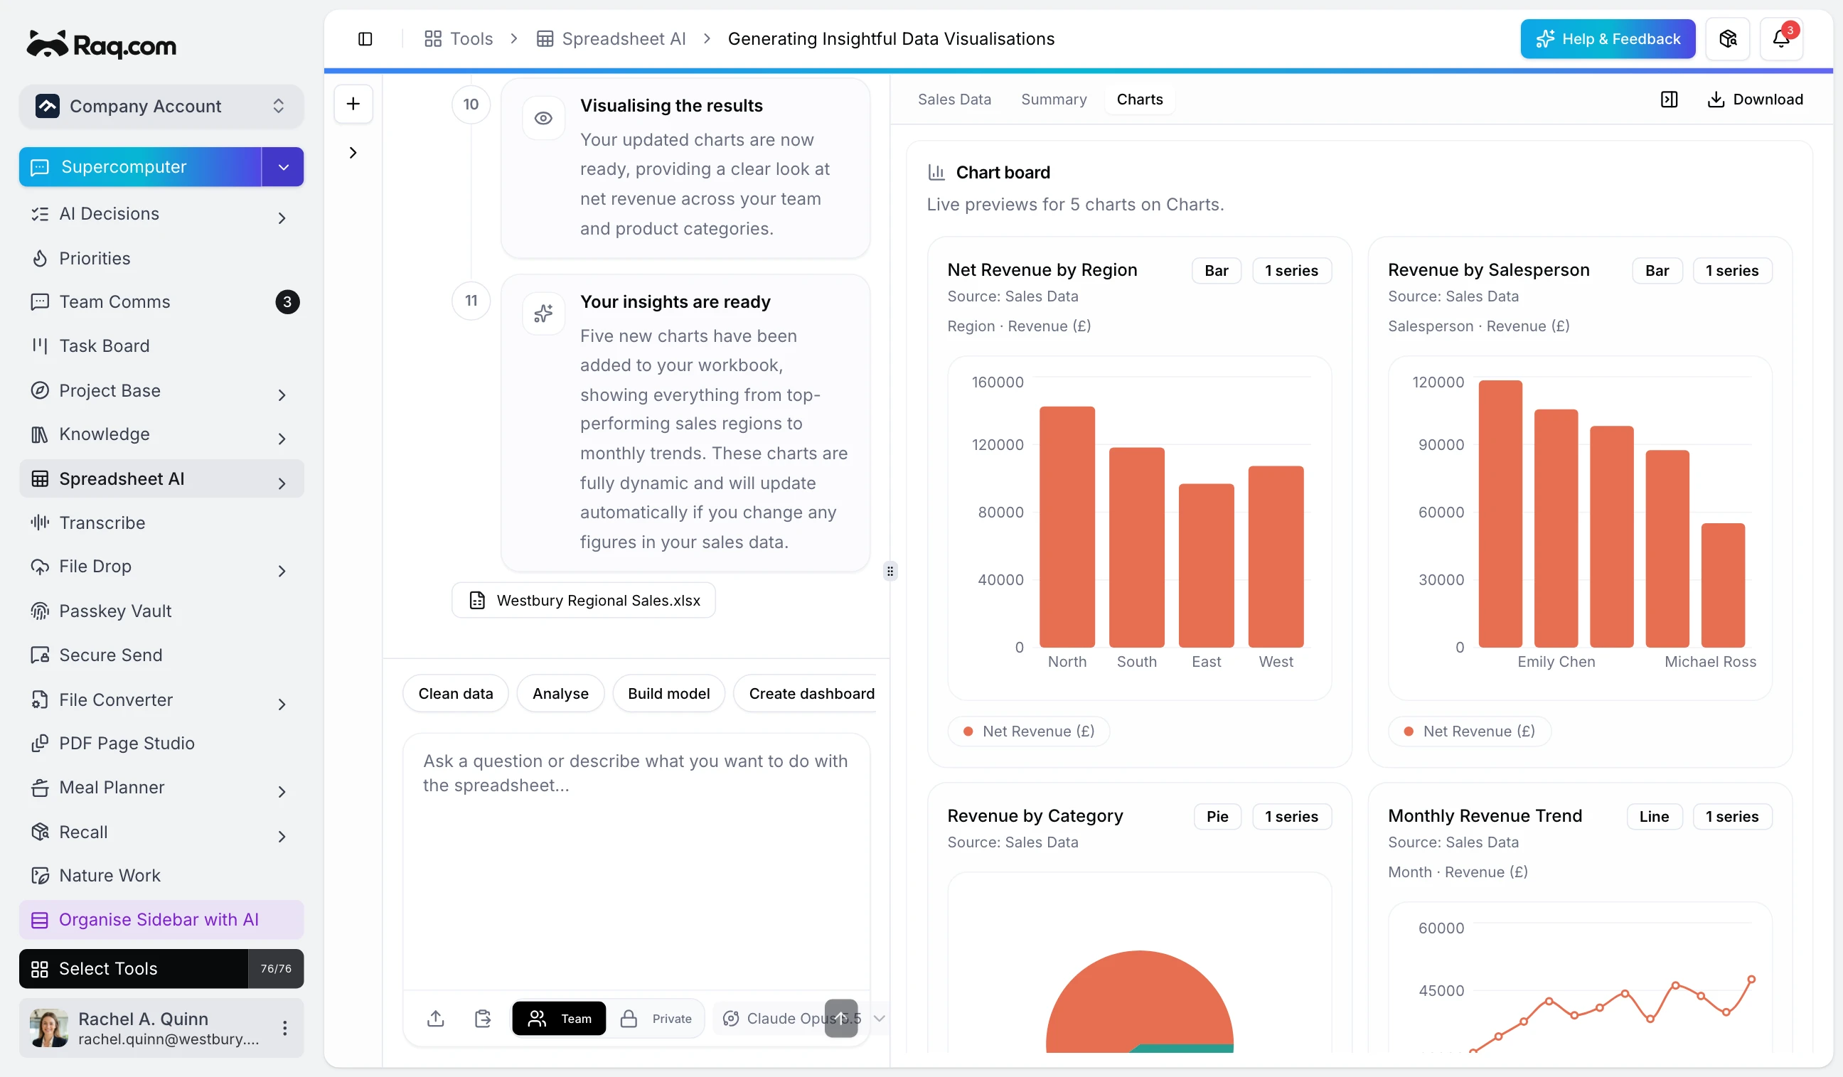
Task: Click the PDF Page Studio icon
Action: (x=40, y=744)
